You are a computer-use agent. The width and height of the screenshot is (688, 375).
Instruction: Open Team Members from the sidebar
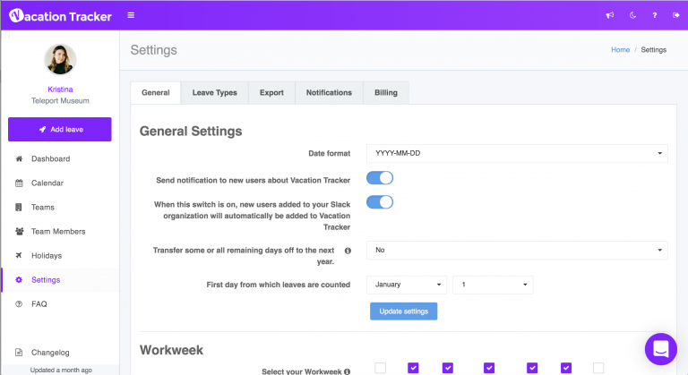click(60, 231)
